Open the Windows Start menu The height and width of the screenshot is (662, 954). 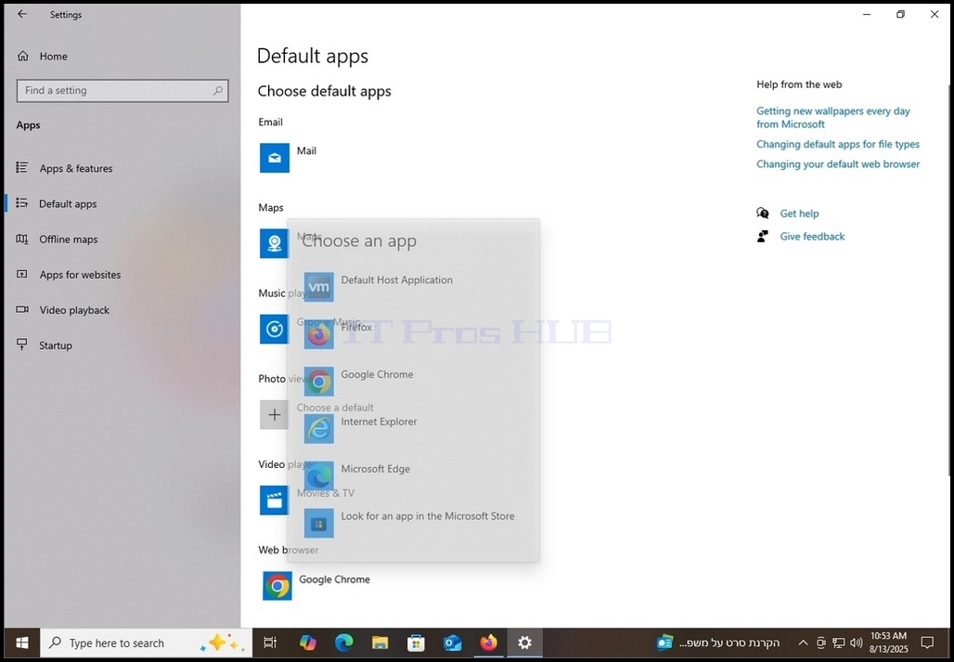(x=22, y=643)
